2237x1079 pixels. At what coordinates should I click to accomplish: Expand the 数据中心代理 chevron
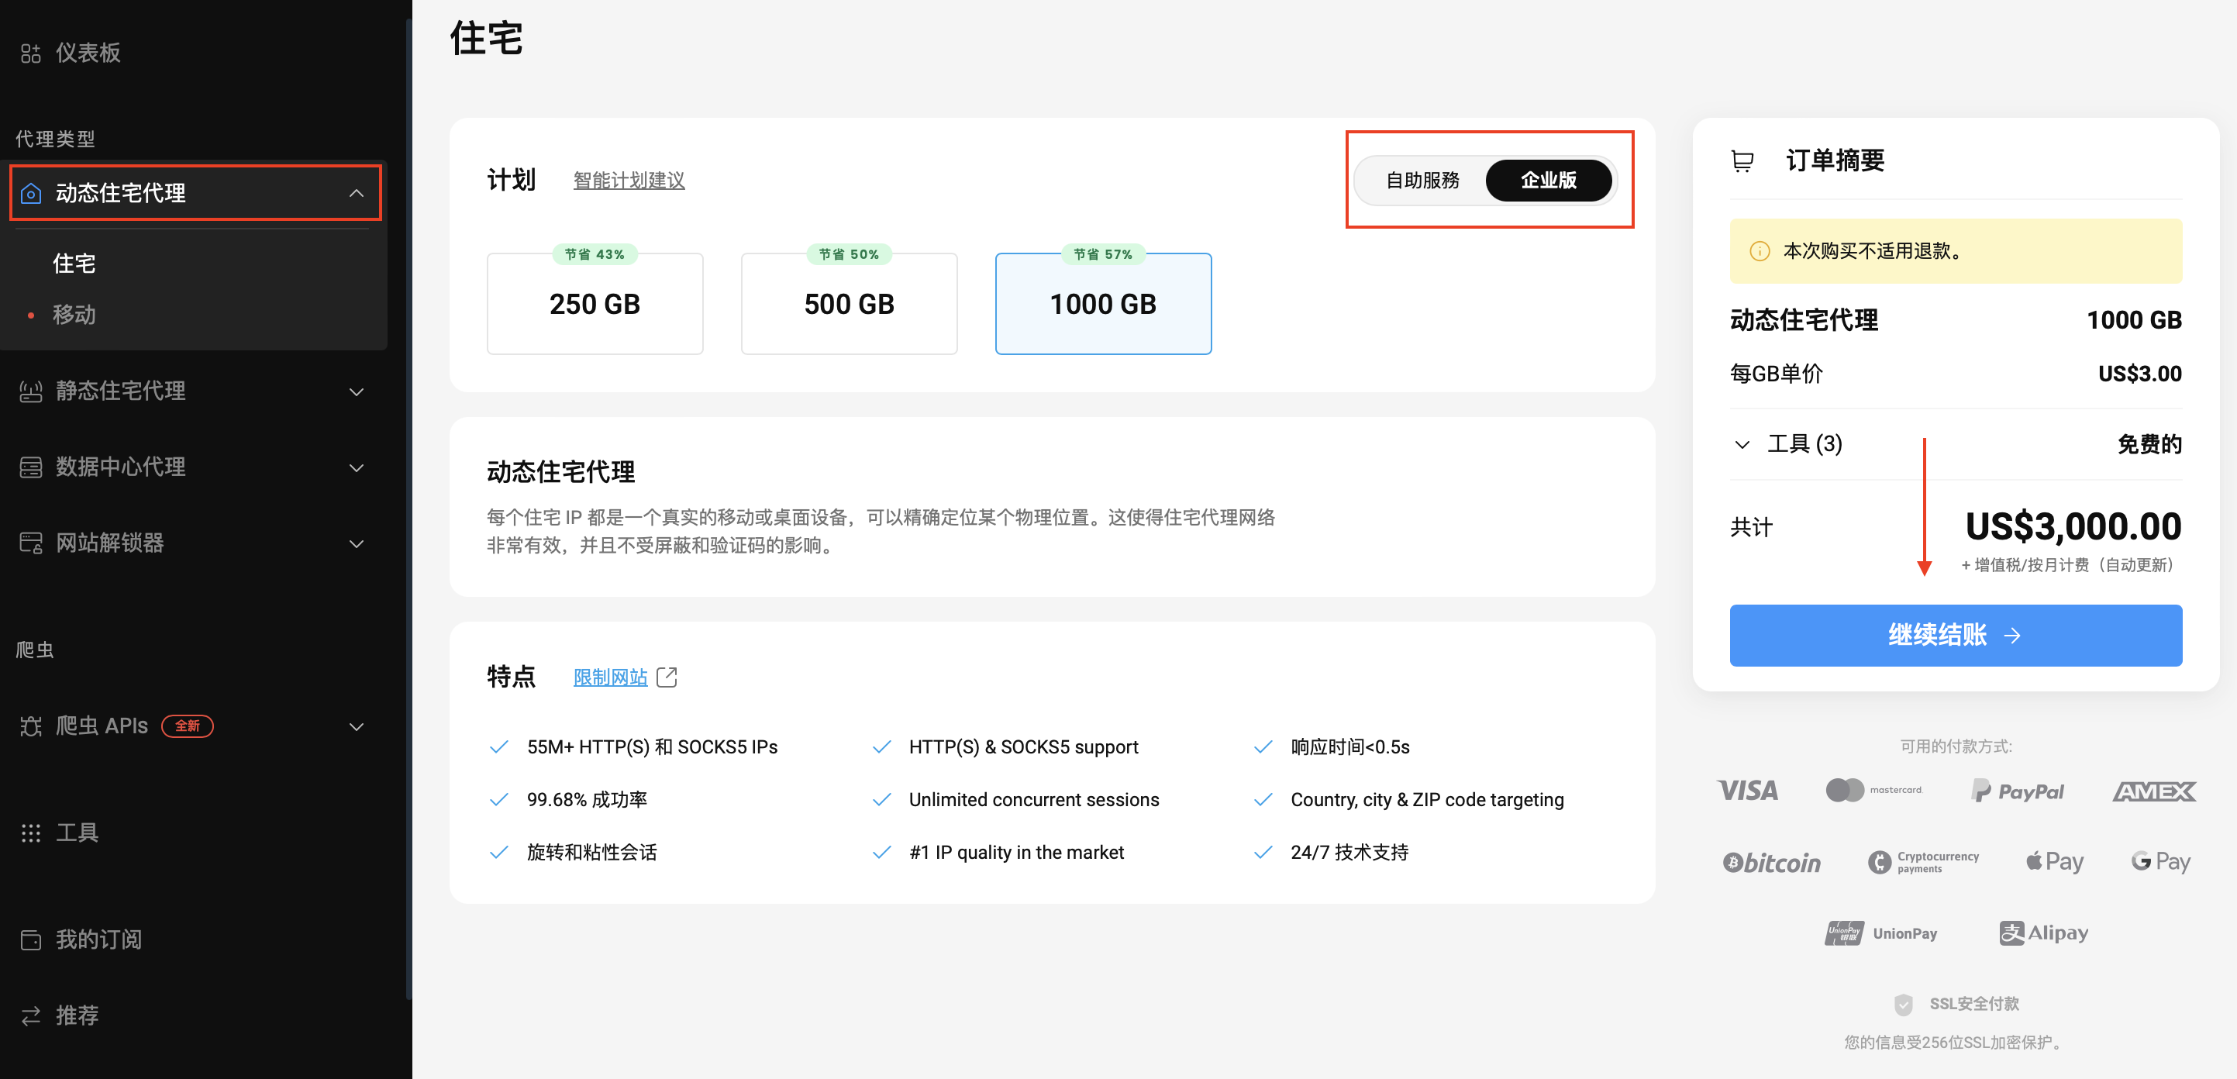356,468
